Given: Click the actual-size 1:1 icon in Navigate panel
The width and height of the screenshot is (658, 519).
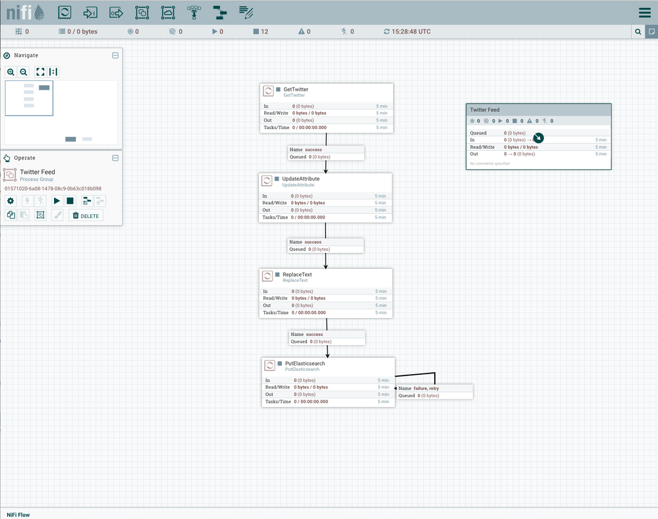Looking at the screenshot, I should click(x=53, y=72).
